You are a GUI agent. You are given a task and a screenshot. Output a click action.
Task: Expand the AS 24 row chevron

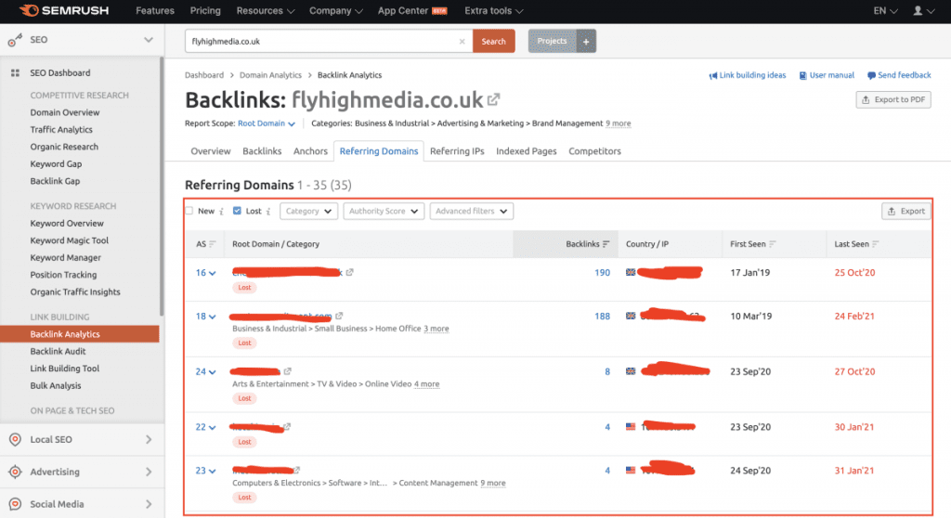tap(213, 372)
